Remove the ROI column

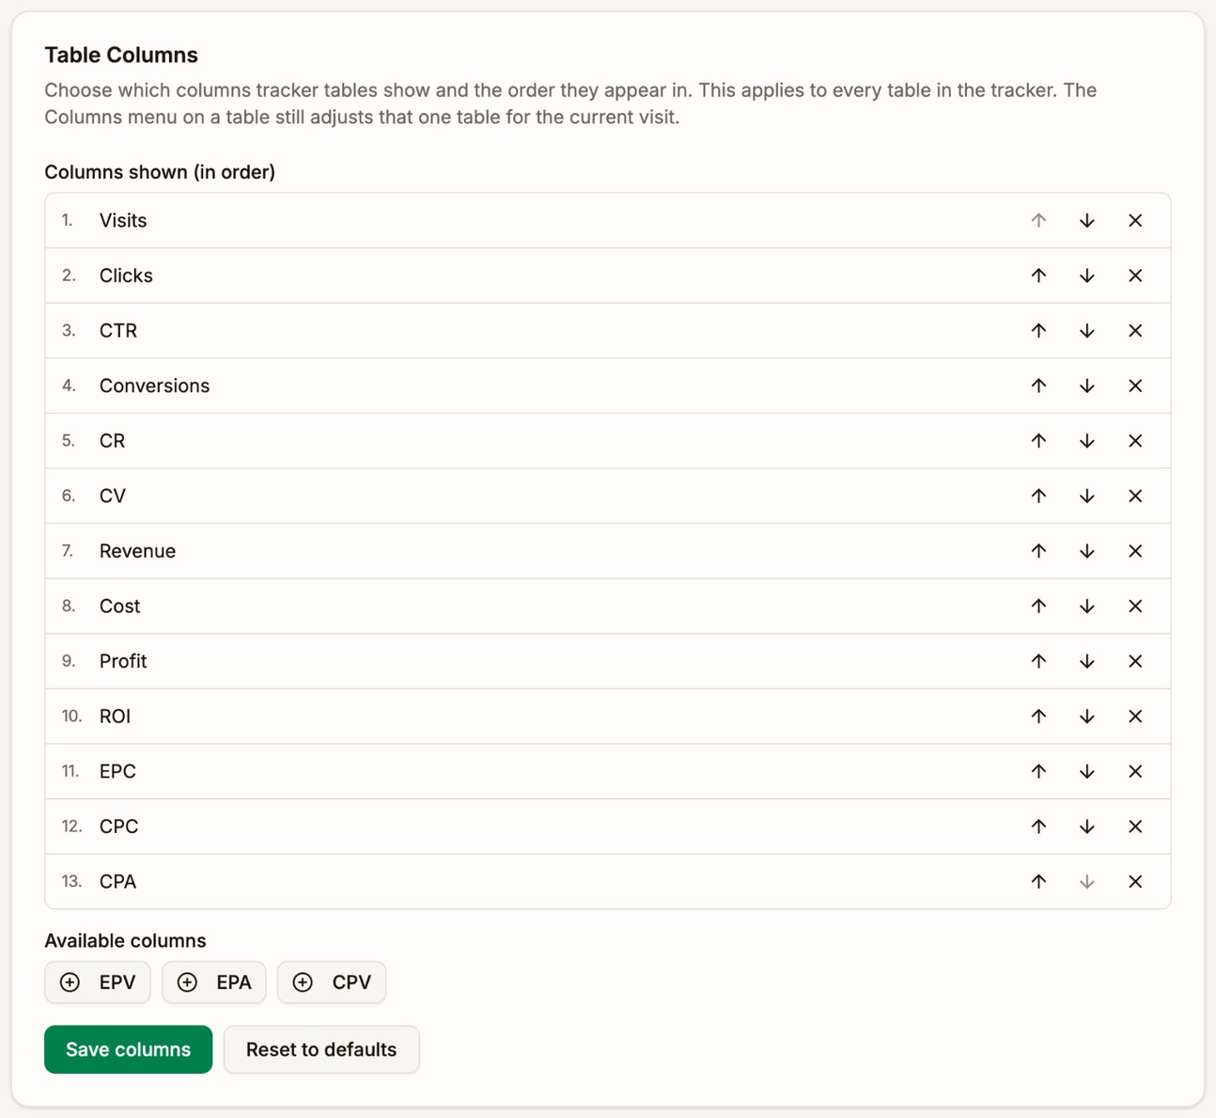tap(1135, 716)
